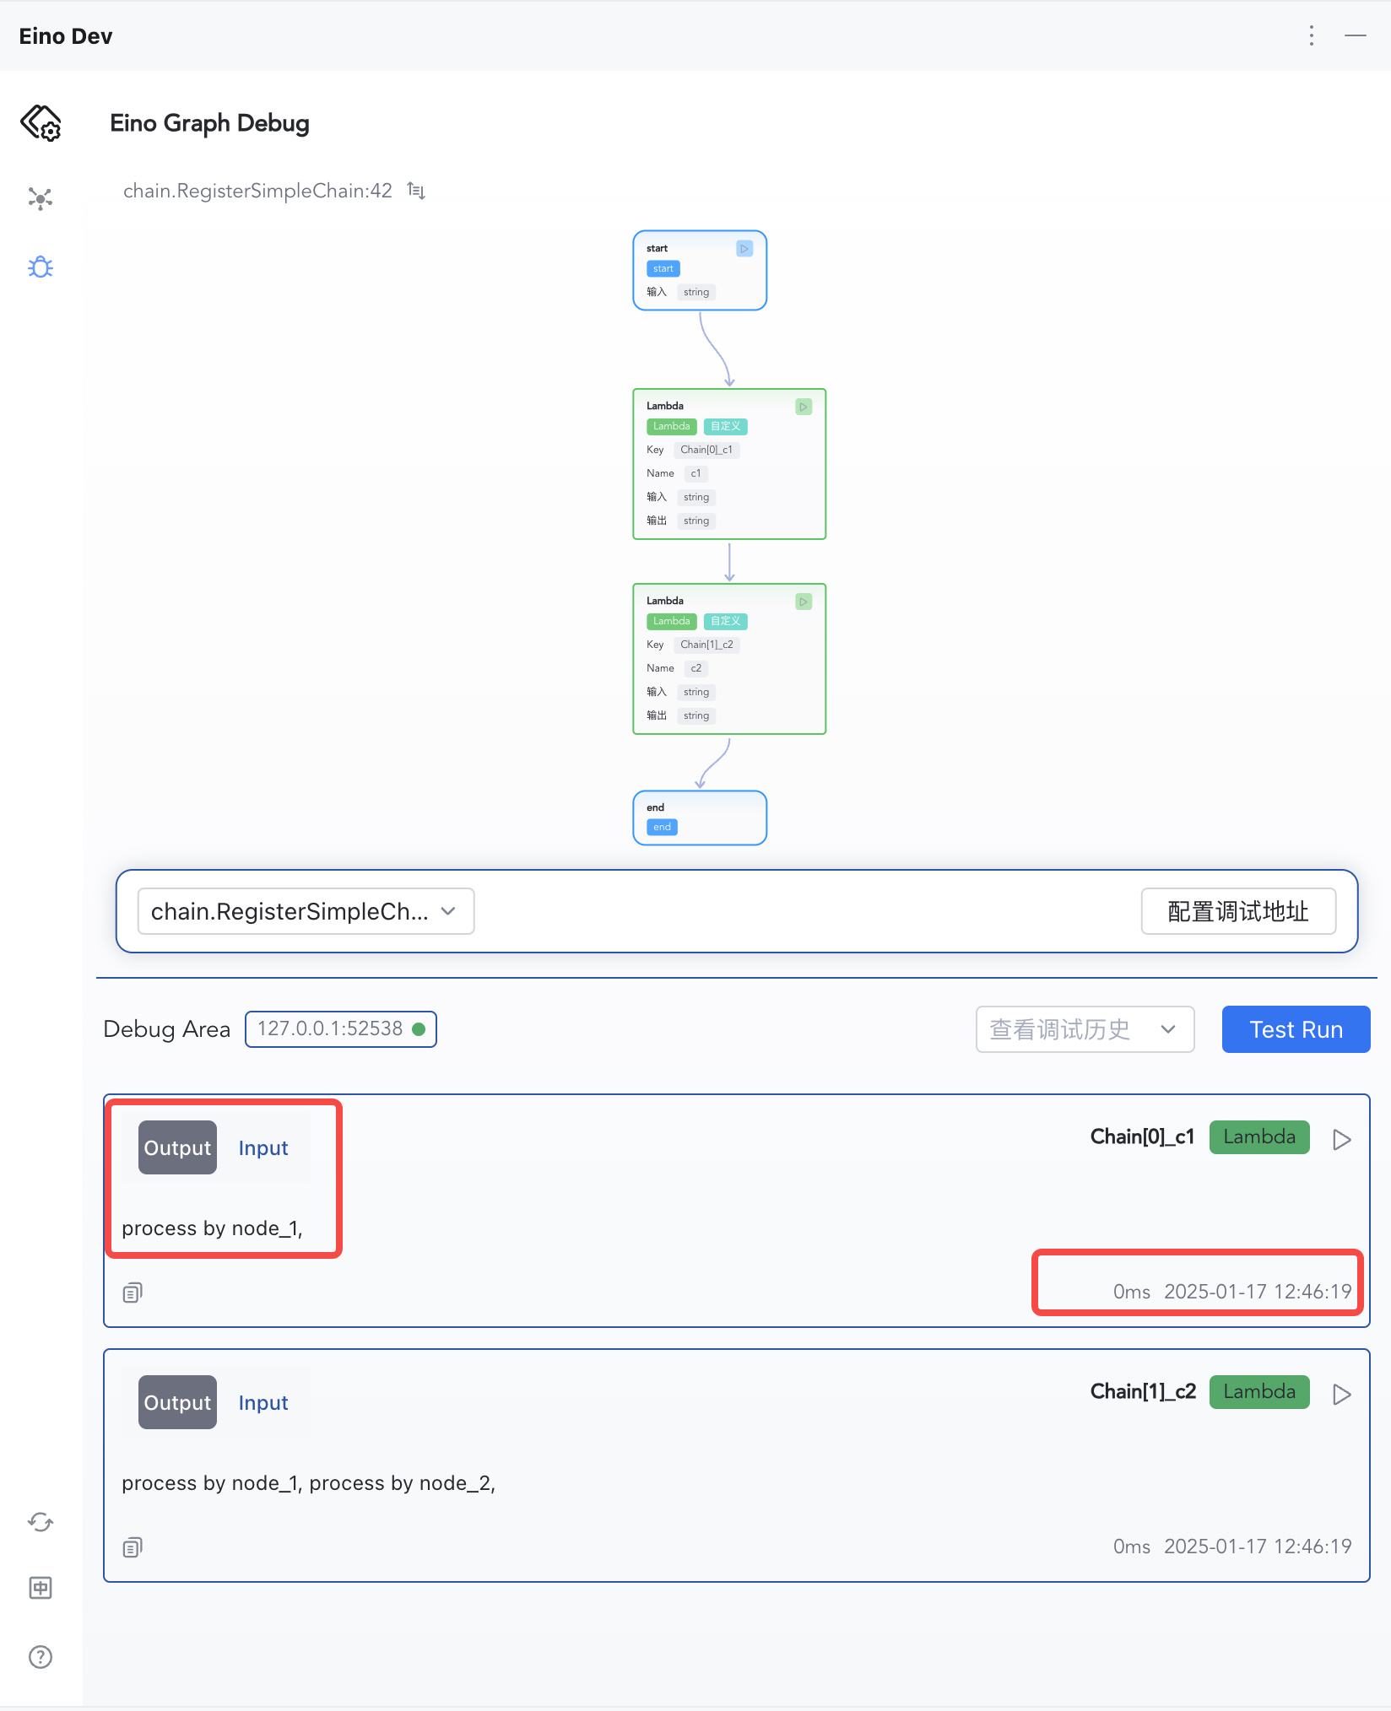
Task: Click the layout icon beside chain.RegisterSimpleChain:42
Action: (x=416, y=191)
